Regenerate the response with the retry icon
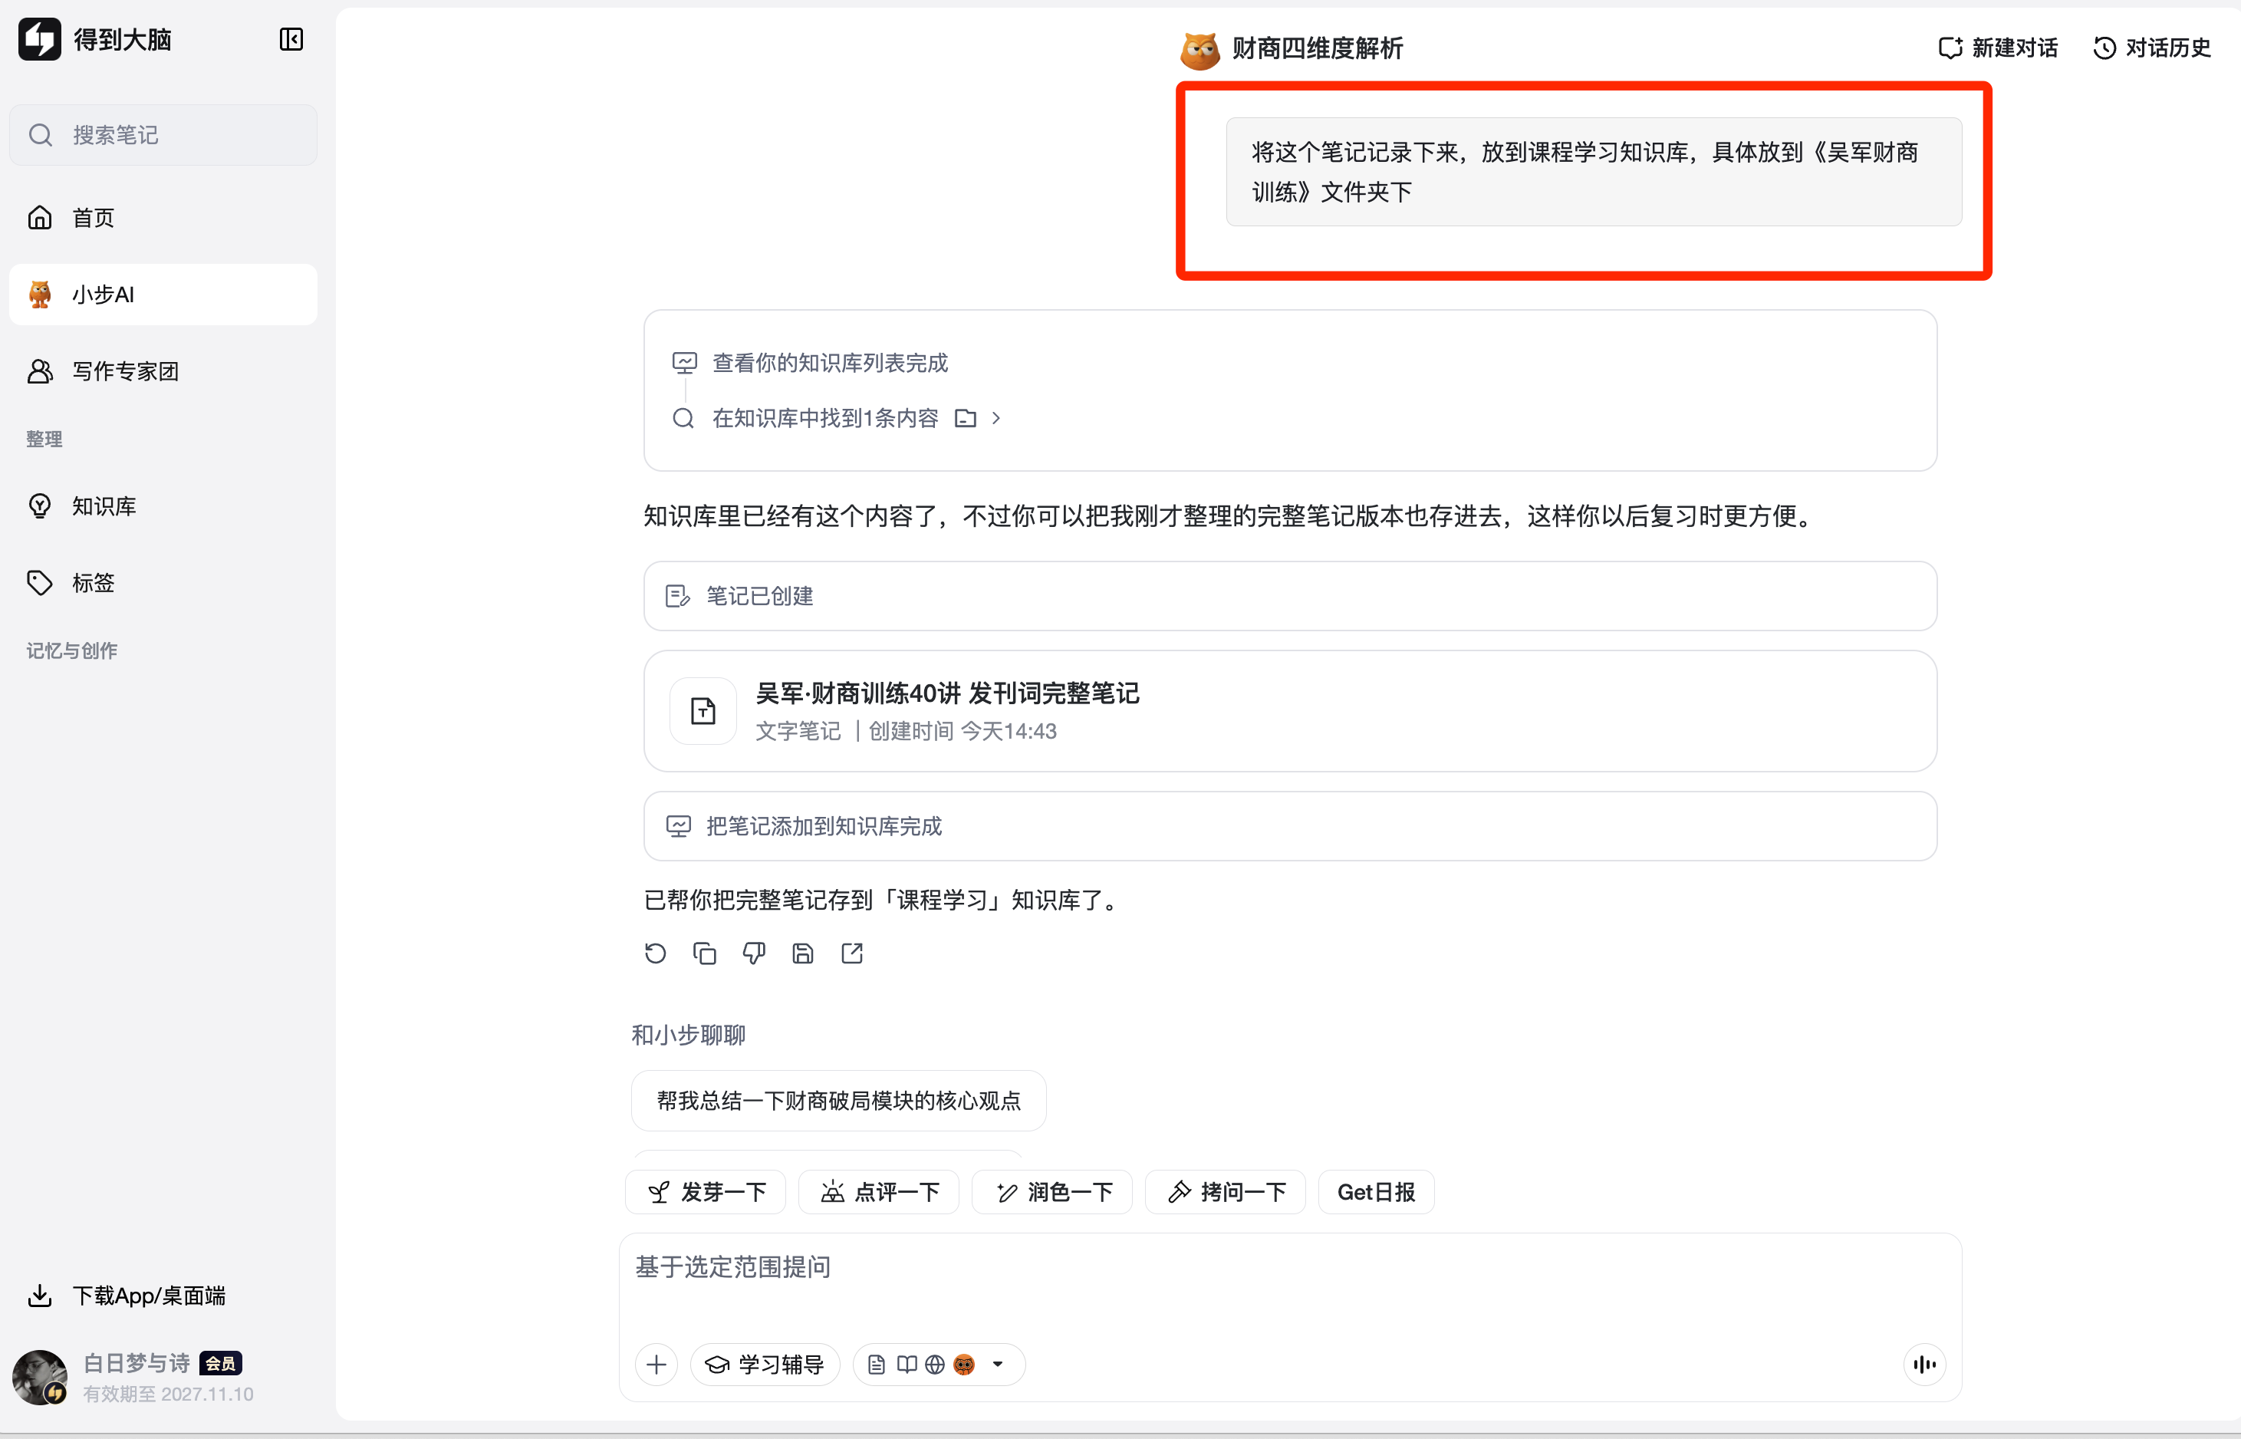The height and width of the screenshot is (1439, 2241). 656,953
